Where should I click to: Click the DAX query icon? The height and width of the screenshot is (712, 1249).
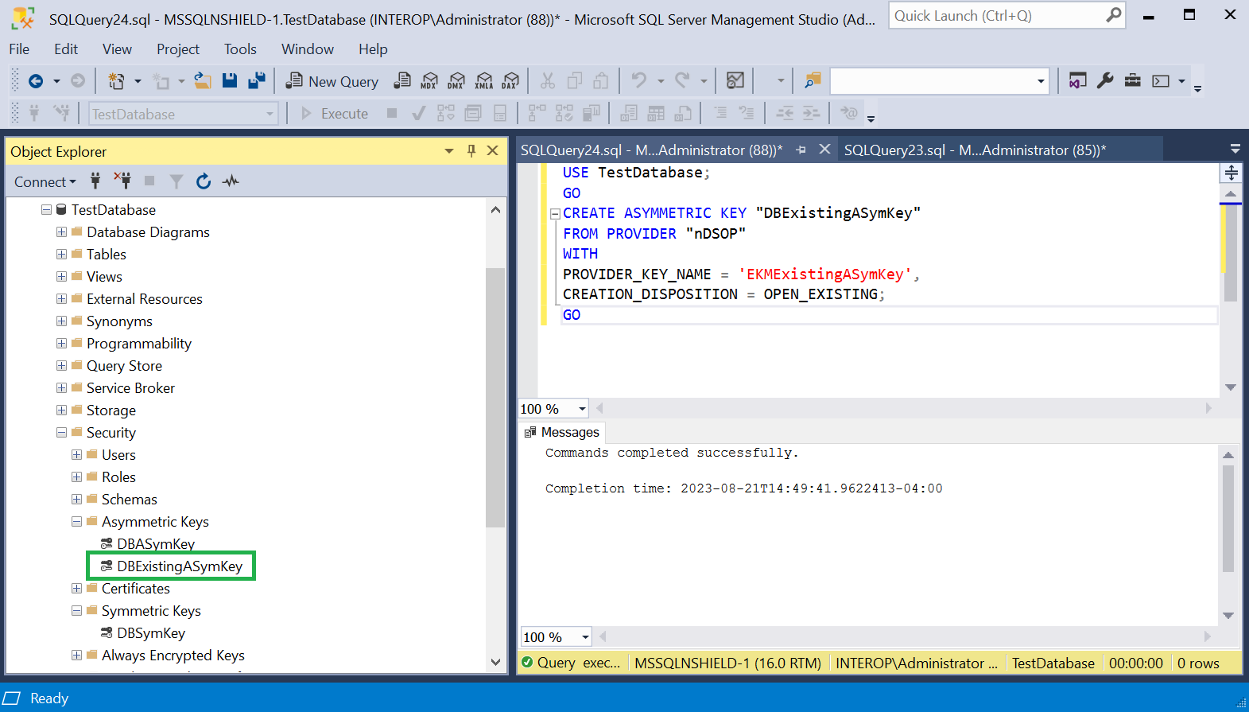tap(510, 80)
